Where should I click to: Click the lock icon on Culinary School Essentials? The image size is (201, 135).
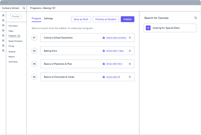tap(104, 38)
